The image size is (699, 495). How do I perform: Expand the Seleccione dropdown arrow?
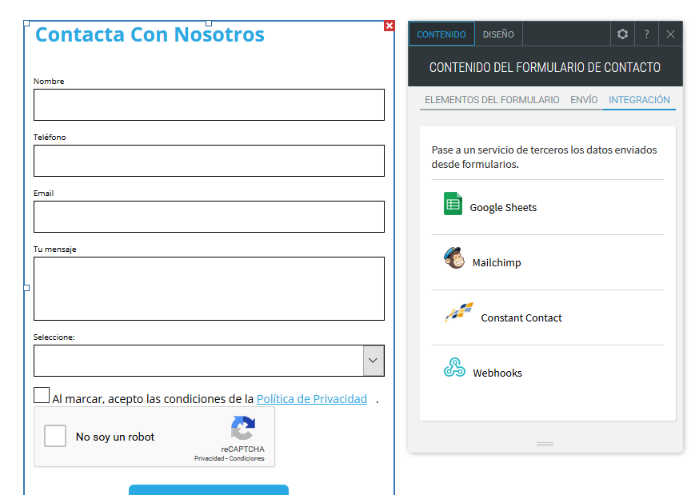click(x=373, y=361)
